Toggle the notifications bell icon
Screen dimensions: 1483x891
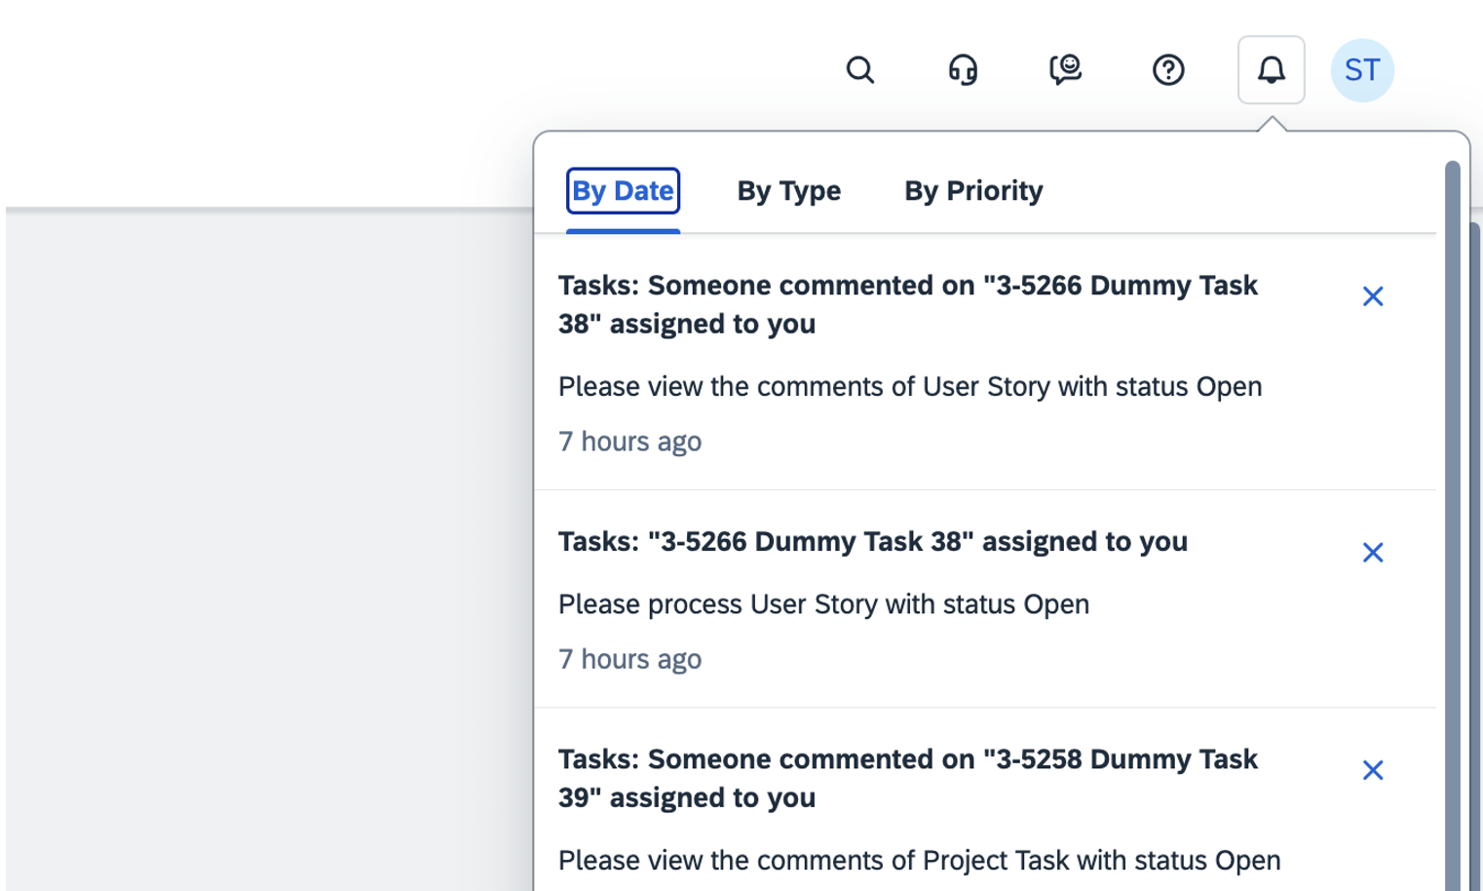(x=1271, y=70)
